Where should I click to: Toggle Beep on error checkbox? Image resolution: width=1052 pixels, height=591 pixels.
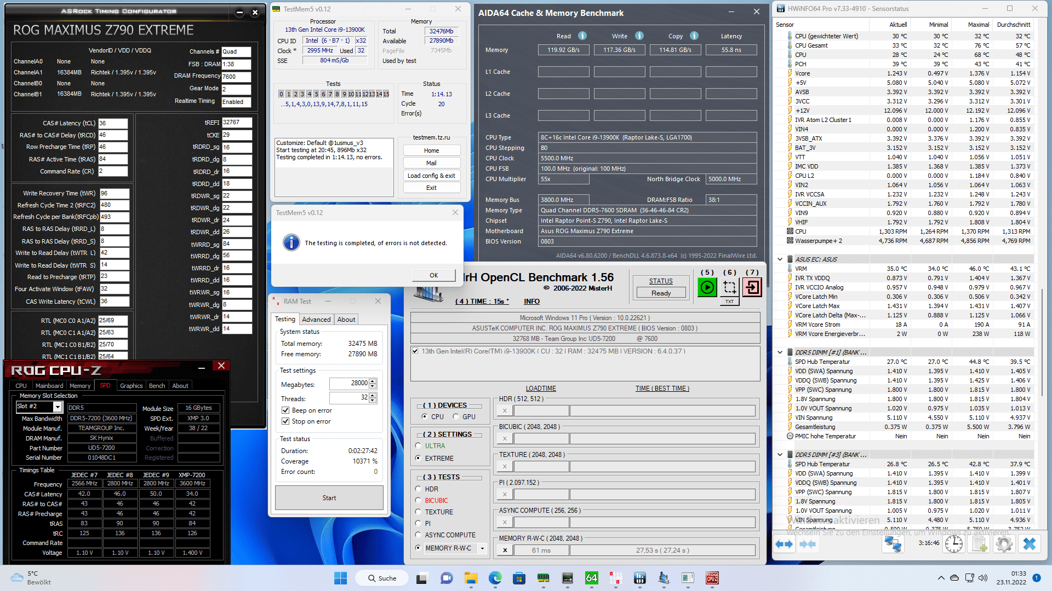click(x=285, y=410)
